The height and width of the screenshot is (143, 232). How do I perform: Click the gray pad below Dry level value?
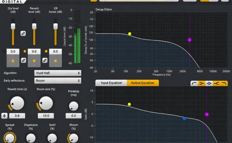coord(13,61)
